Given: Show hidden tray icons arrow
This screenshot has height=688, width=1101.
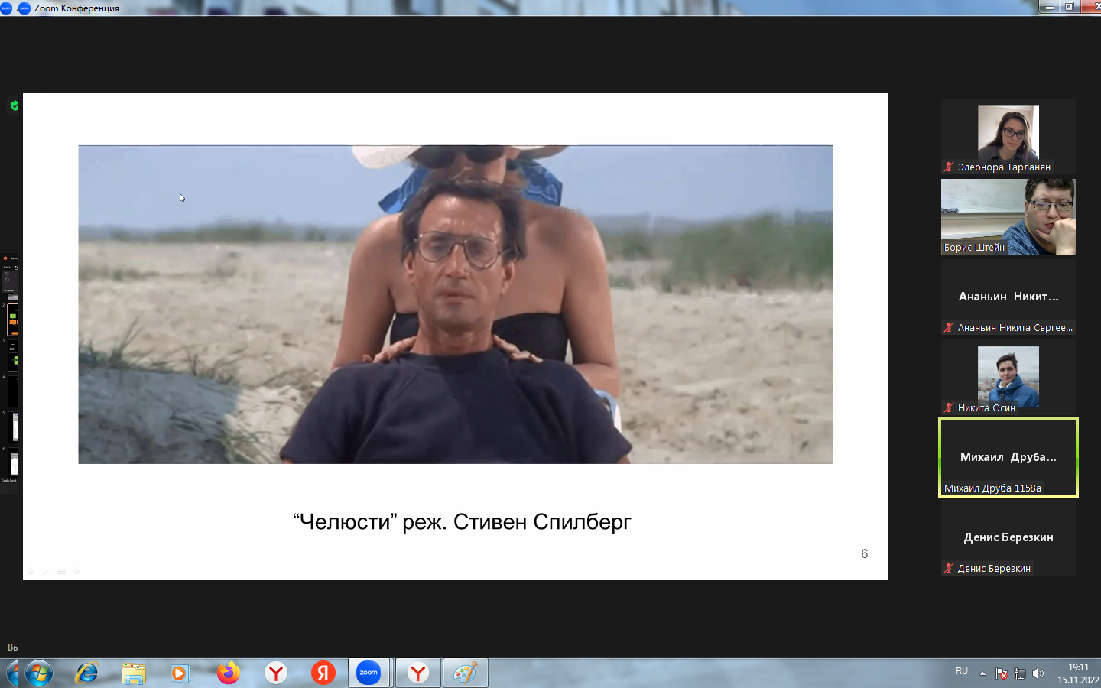Looking at the screenshot, I should pyautogui.click(x=983, y=673).
